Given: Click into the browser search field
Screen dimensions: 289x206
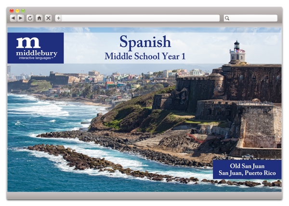Looking at the screenshot, I should [x=250, y=18].
